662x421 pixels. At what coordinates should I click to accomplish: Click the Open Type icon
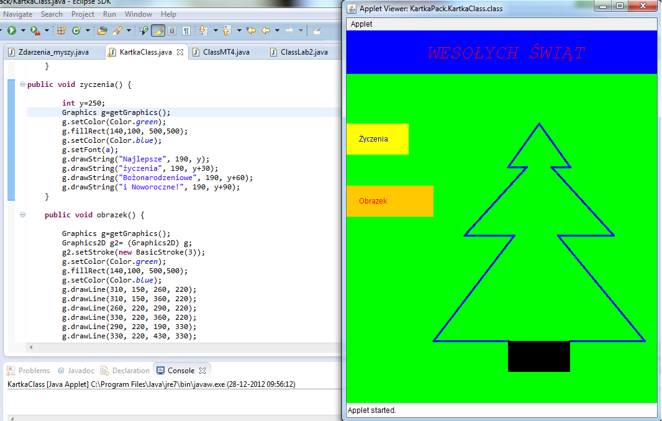click(x=102, y=30)
